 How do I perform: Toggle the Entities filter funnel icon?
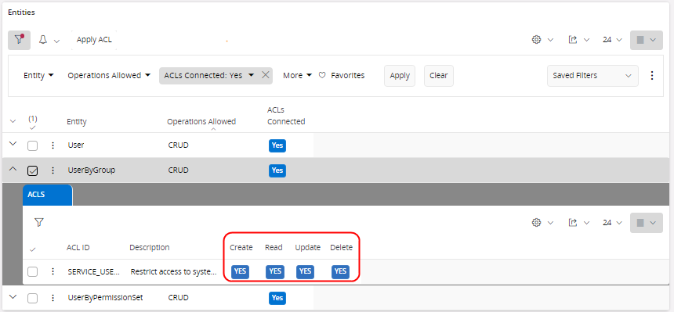[19, 40]
